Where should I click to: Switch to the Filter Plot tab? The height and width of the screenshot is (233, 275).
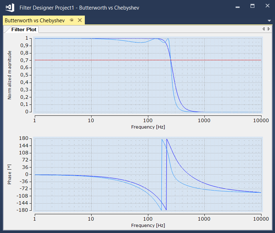[24, 29]
